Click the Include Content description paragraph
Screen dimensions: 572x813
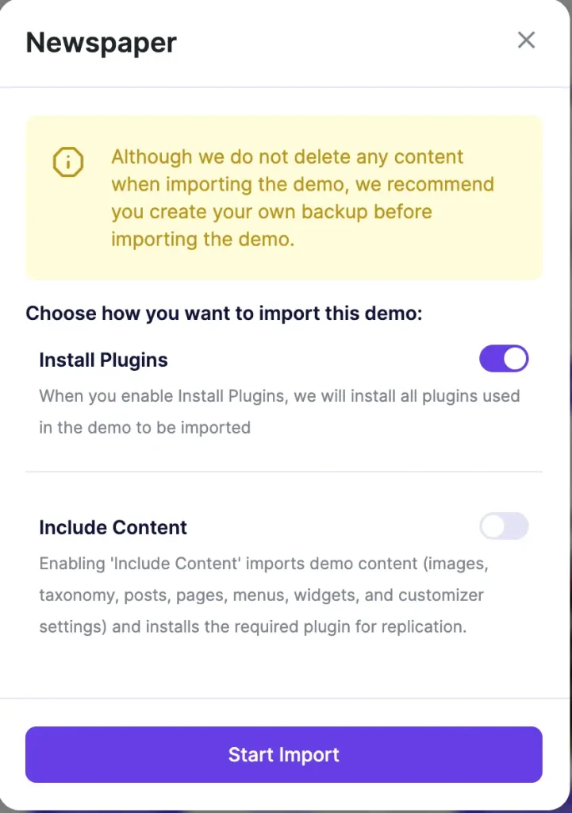(x=262, y=595)
